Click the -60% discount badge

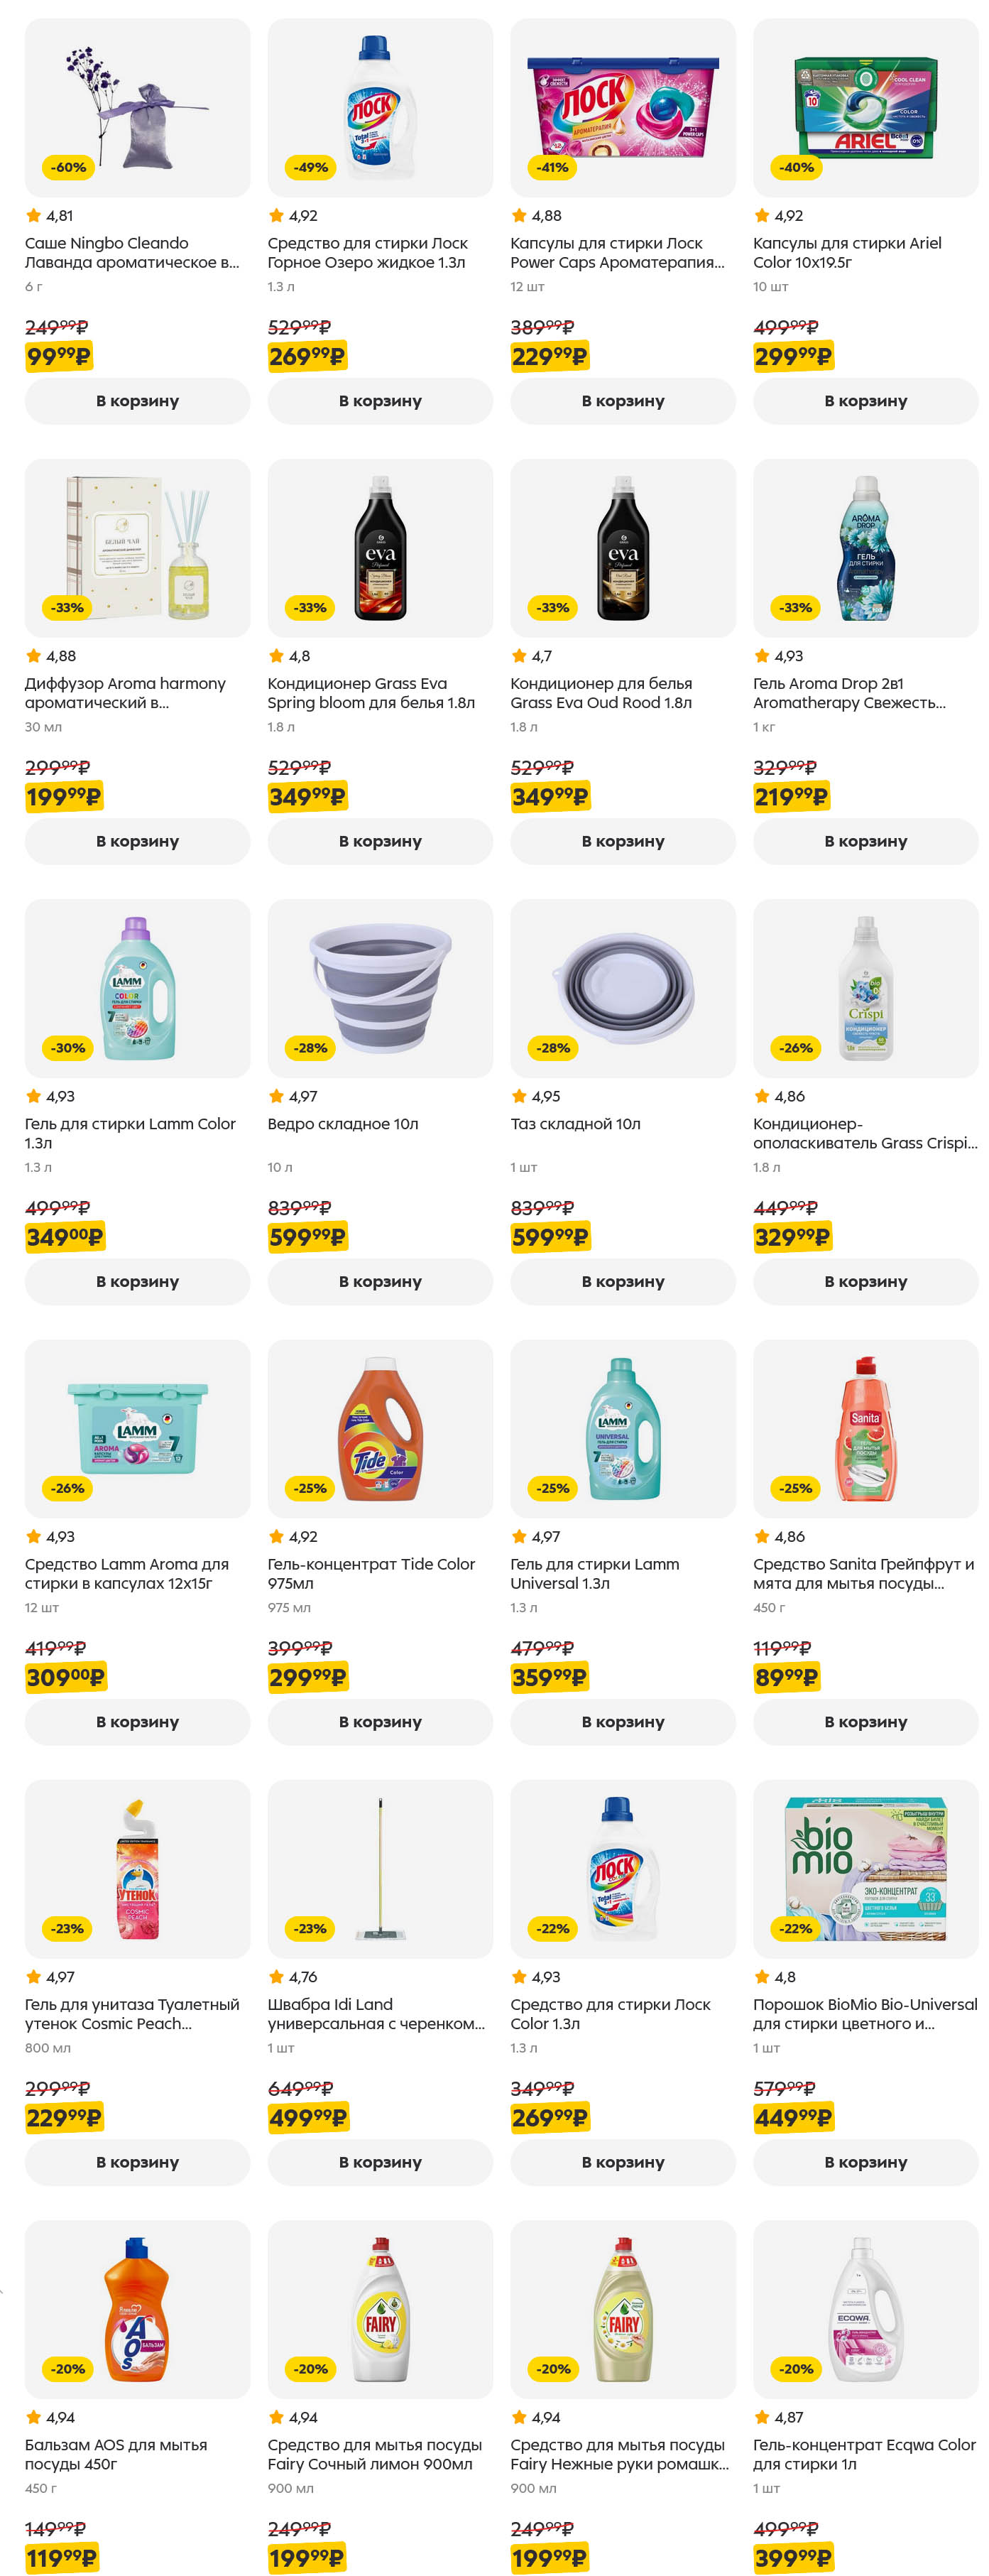68,167
